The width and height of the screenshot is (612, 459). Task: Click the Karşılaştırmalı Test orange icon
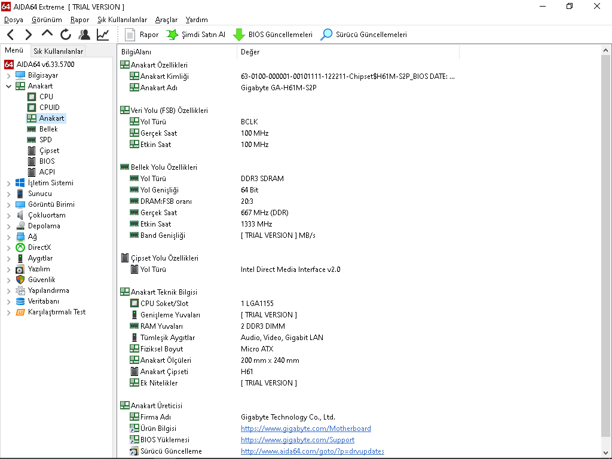click(x=20, y=312)
